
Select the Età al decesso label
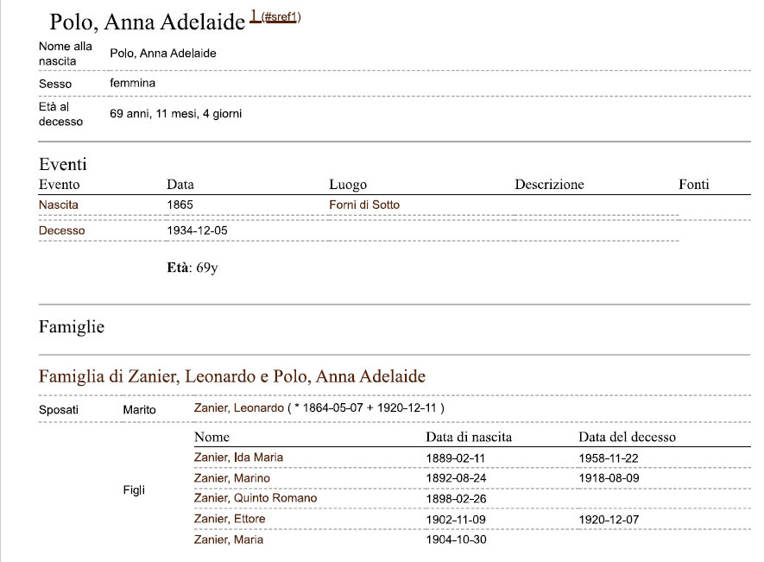(61, 114)
